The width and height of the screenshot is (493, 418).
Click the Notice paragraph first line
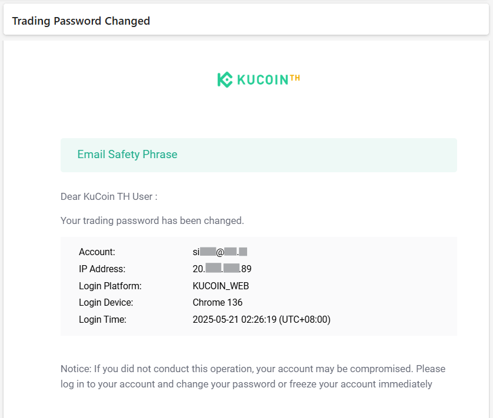253,369
